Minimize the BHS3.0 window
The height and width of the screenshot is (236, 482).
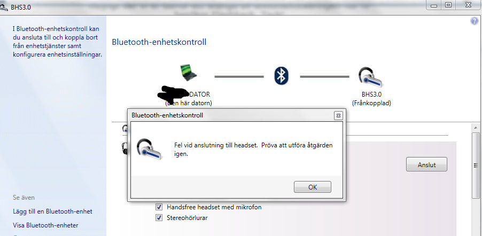pyautogui.click(x=434, y=5)
